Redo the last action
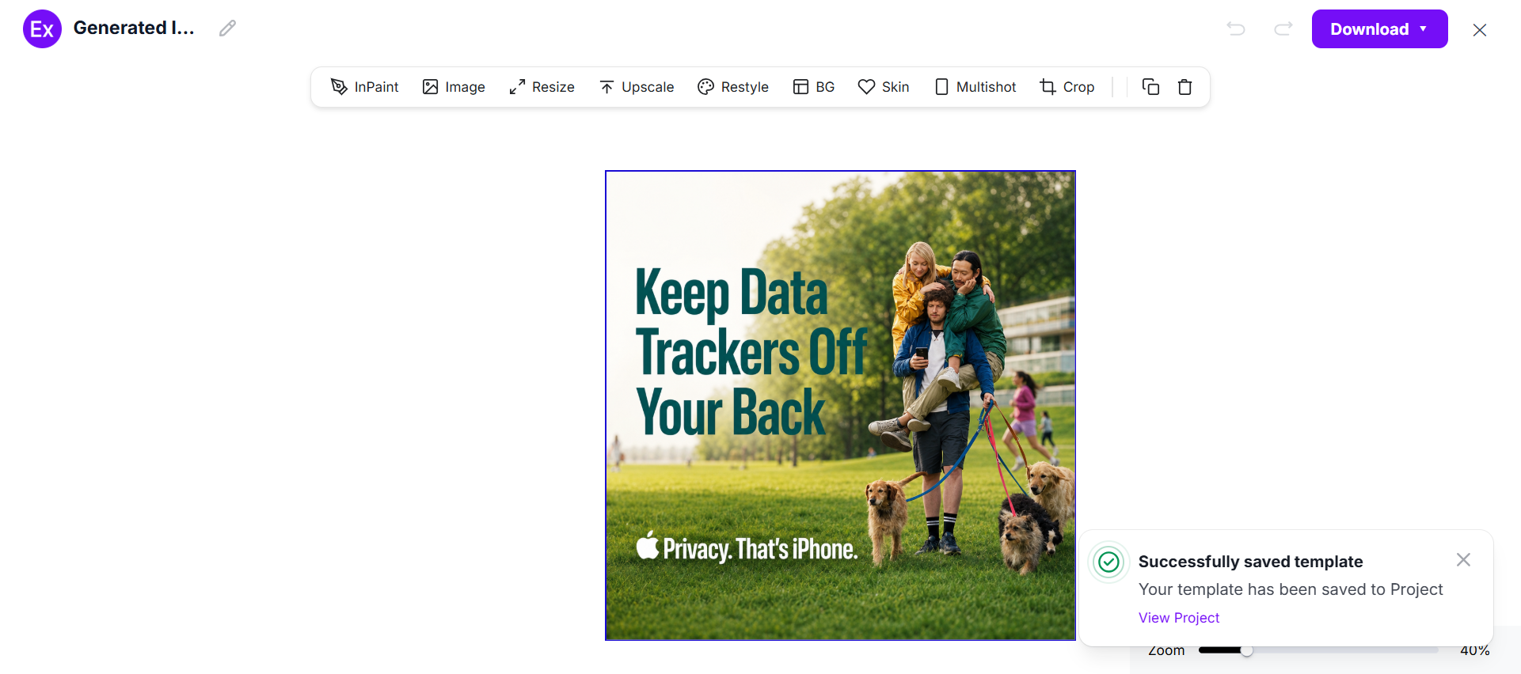This screenshot has width=1521, height=674. tap(1283, 29)
